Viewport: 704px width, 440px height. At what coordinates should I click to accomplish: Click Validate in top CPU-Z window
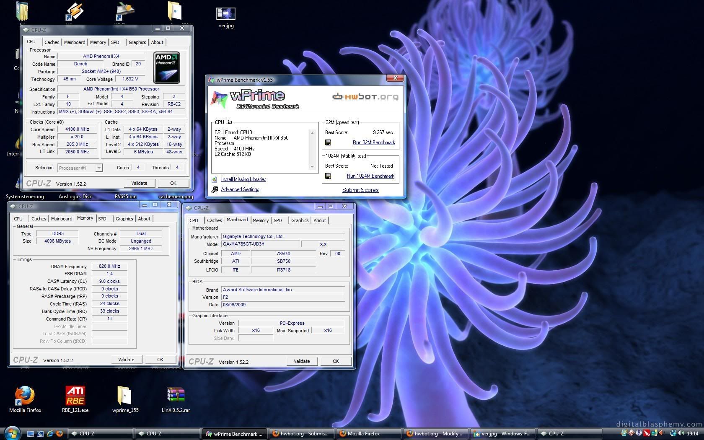139,183
